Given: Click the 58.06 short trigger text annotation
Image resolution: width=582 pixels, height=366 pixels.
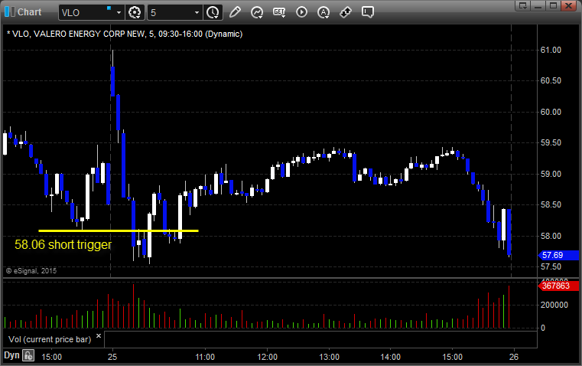Looking at the screenshot, I should pos(63,244).
